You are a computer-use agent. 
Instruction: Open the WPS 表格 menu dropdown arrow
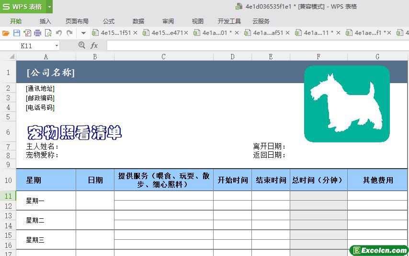49,7
